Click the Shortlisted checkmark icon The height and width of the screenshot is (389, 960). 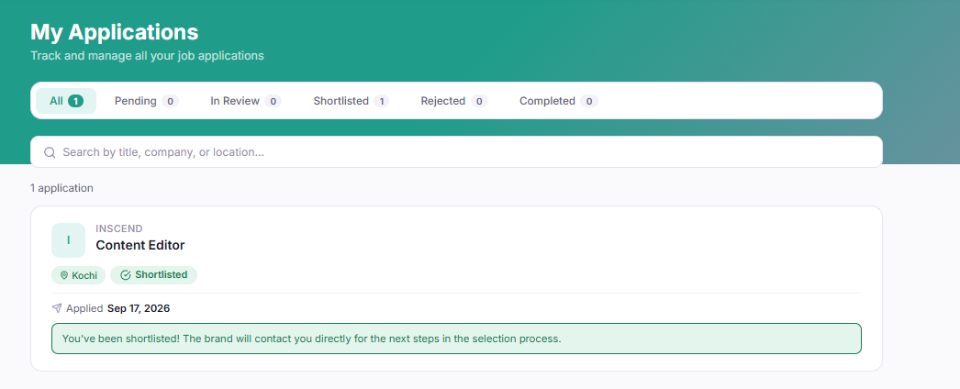126,275
